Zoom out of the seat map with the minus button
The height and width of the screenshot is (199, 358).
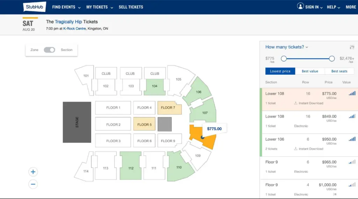[33, 184]
